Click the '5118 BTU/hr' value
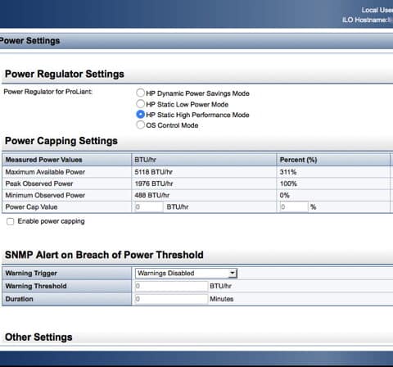Viewport: 393px width, 367px height. click(153, 172)
